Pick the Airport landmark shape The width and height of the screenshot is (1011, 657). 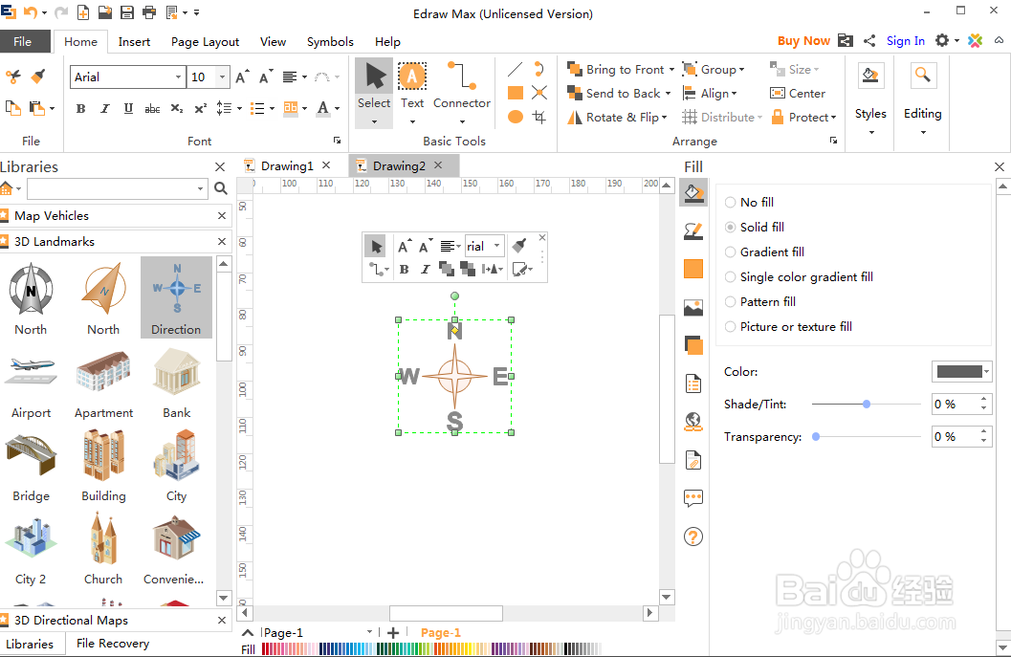31,384
